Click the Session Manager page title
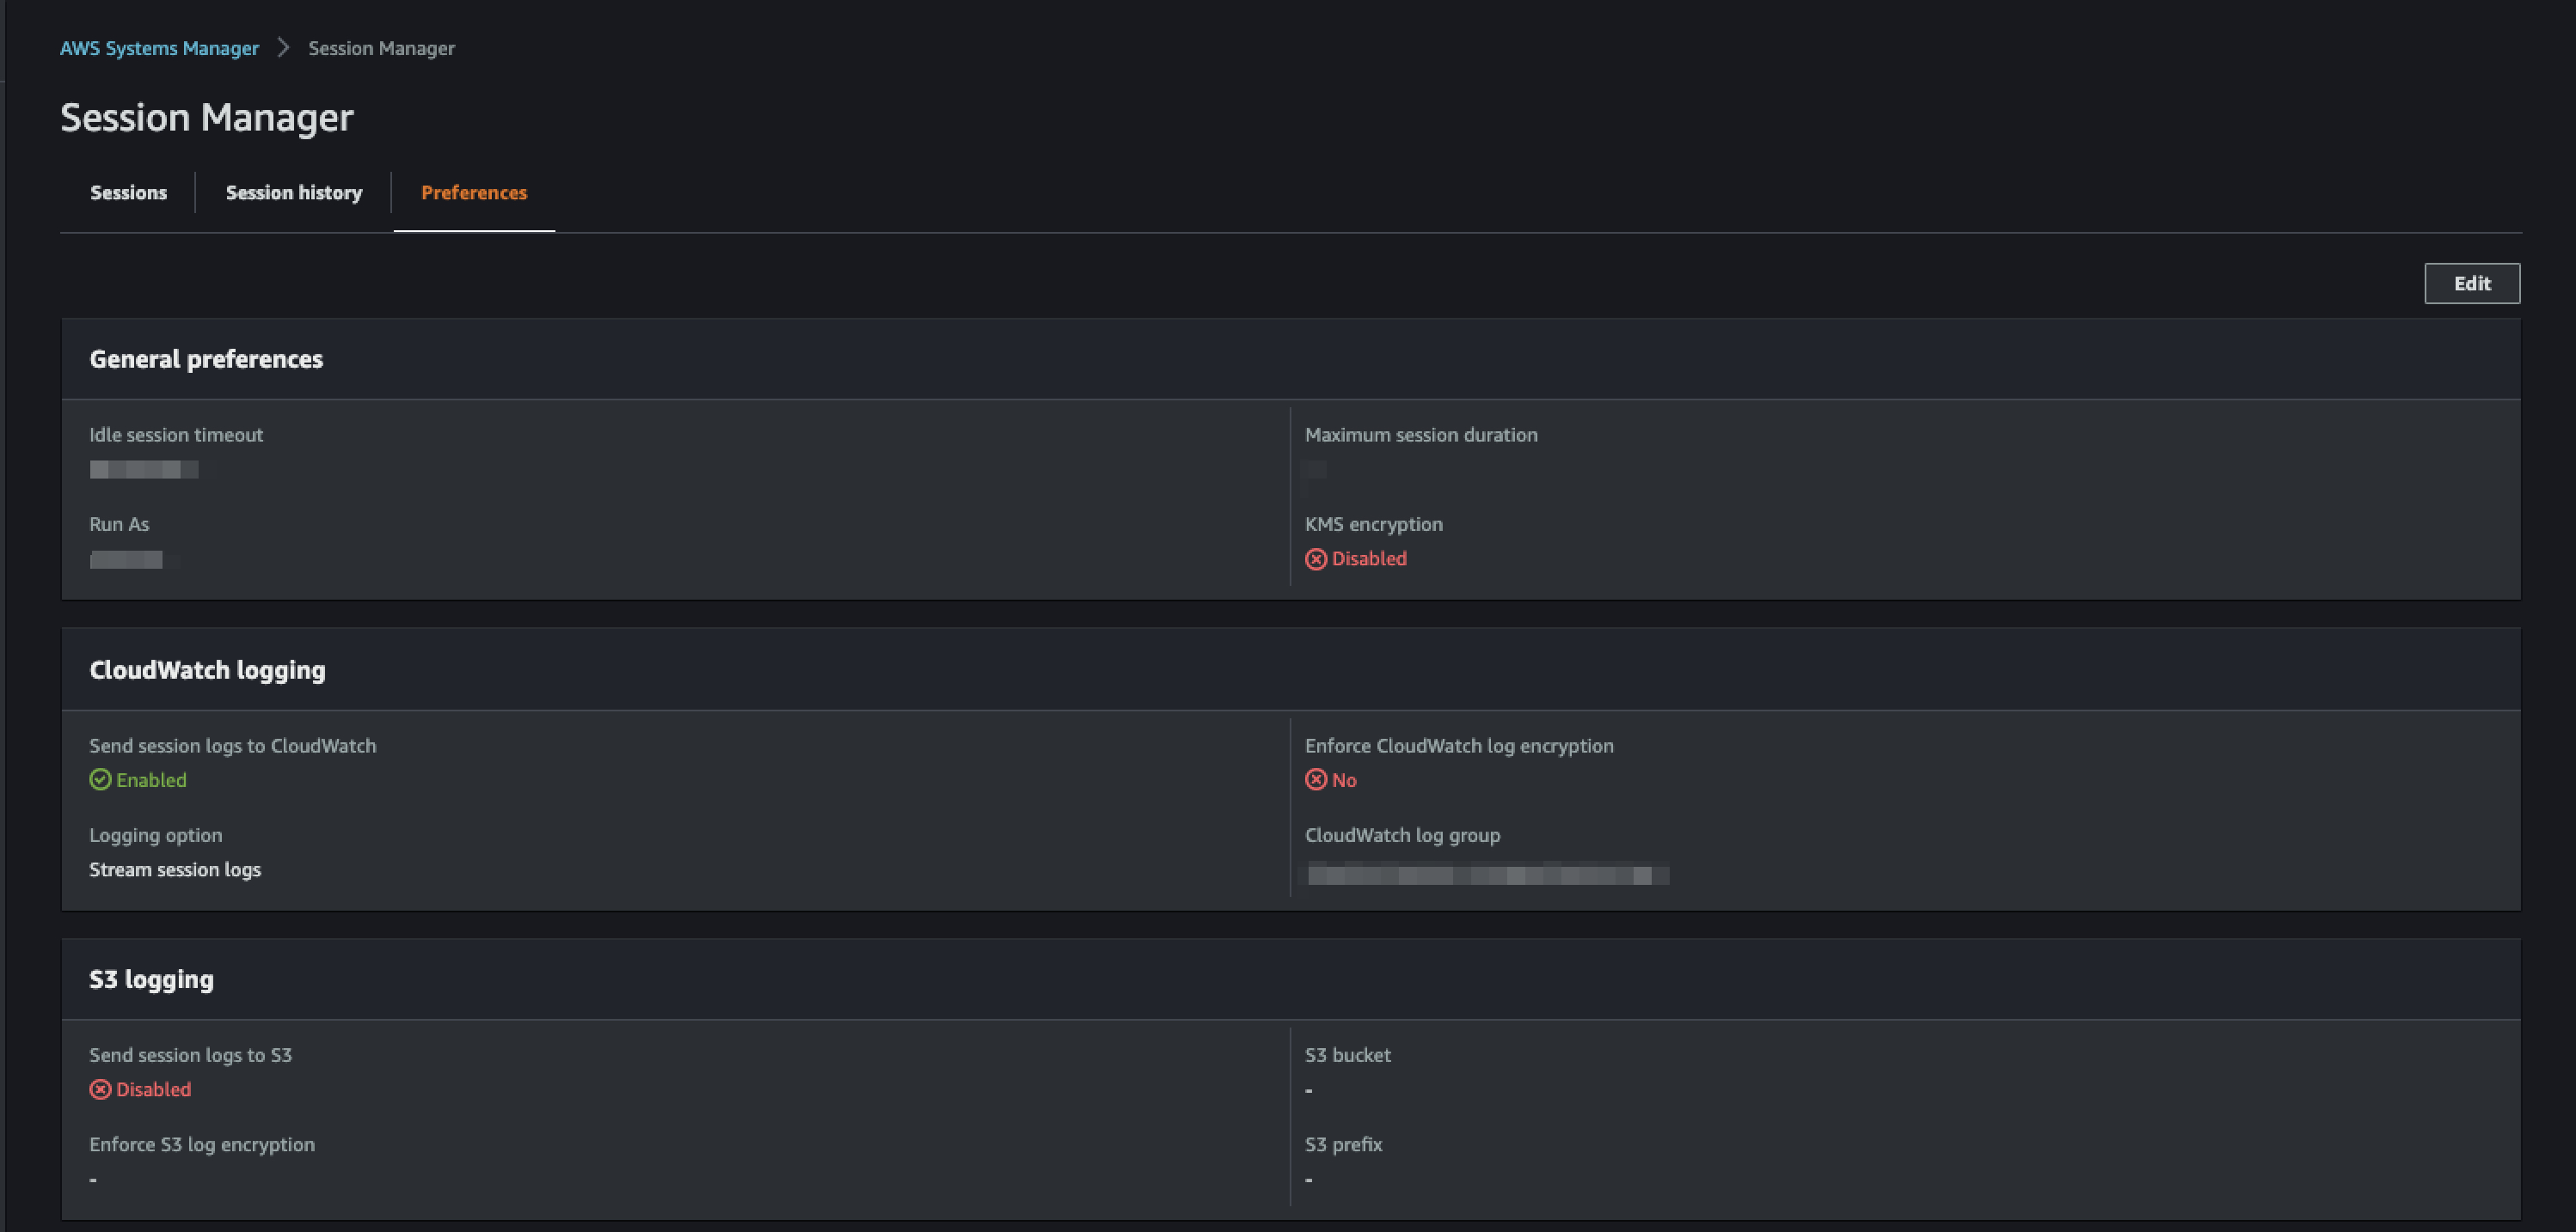Image resolution: width=2576 pixels, height=1232 pixels. coord(207,117)
